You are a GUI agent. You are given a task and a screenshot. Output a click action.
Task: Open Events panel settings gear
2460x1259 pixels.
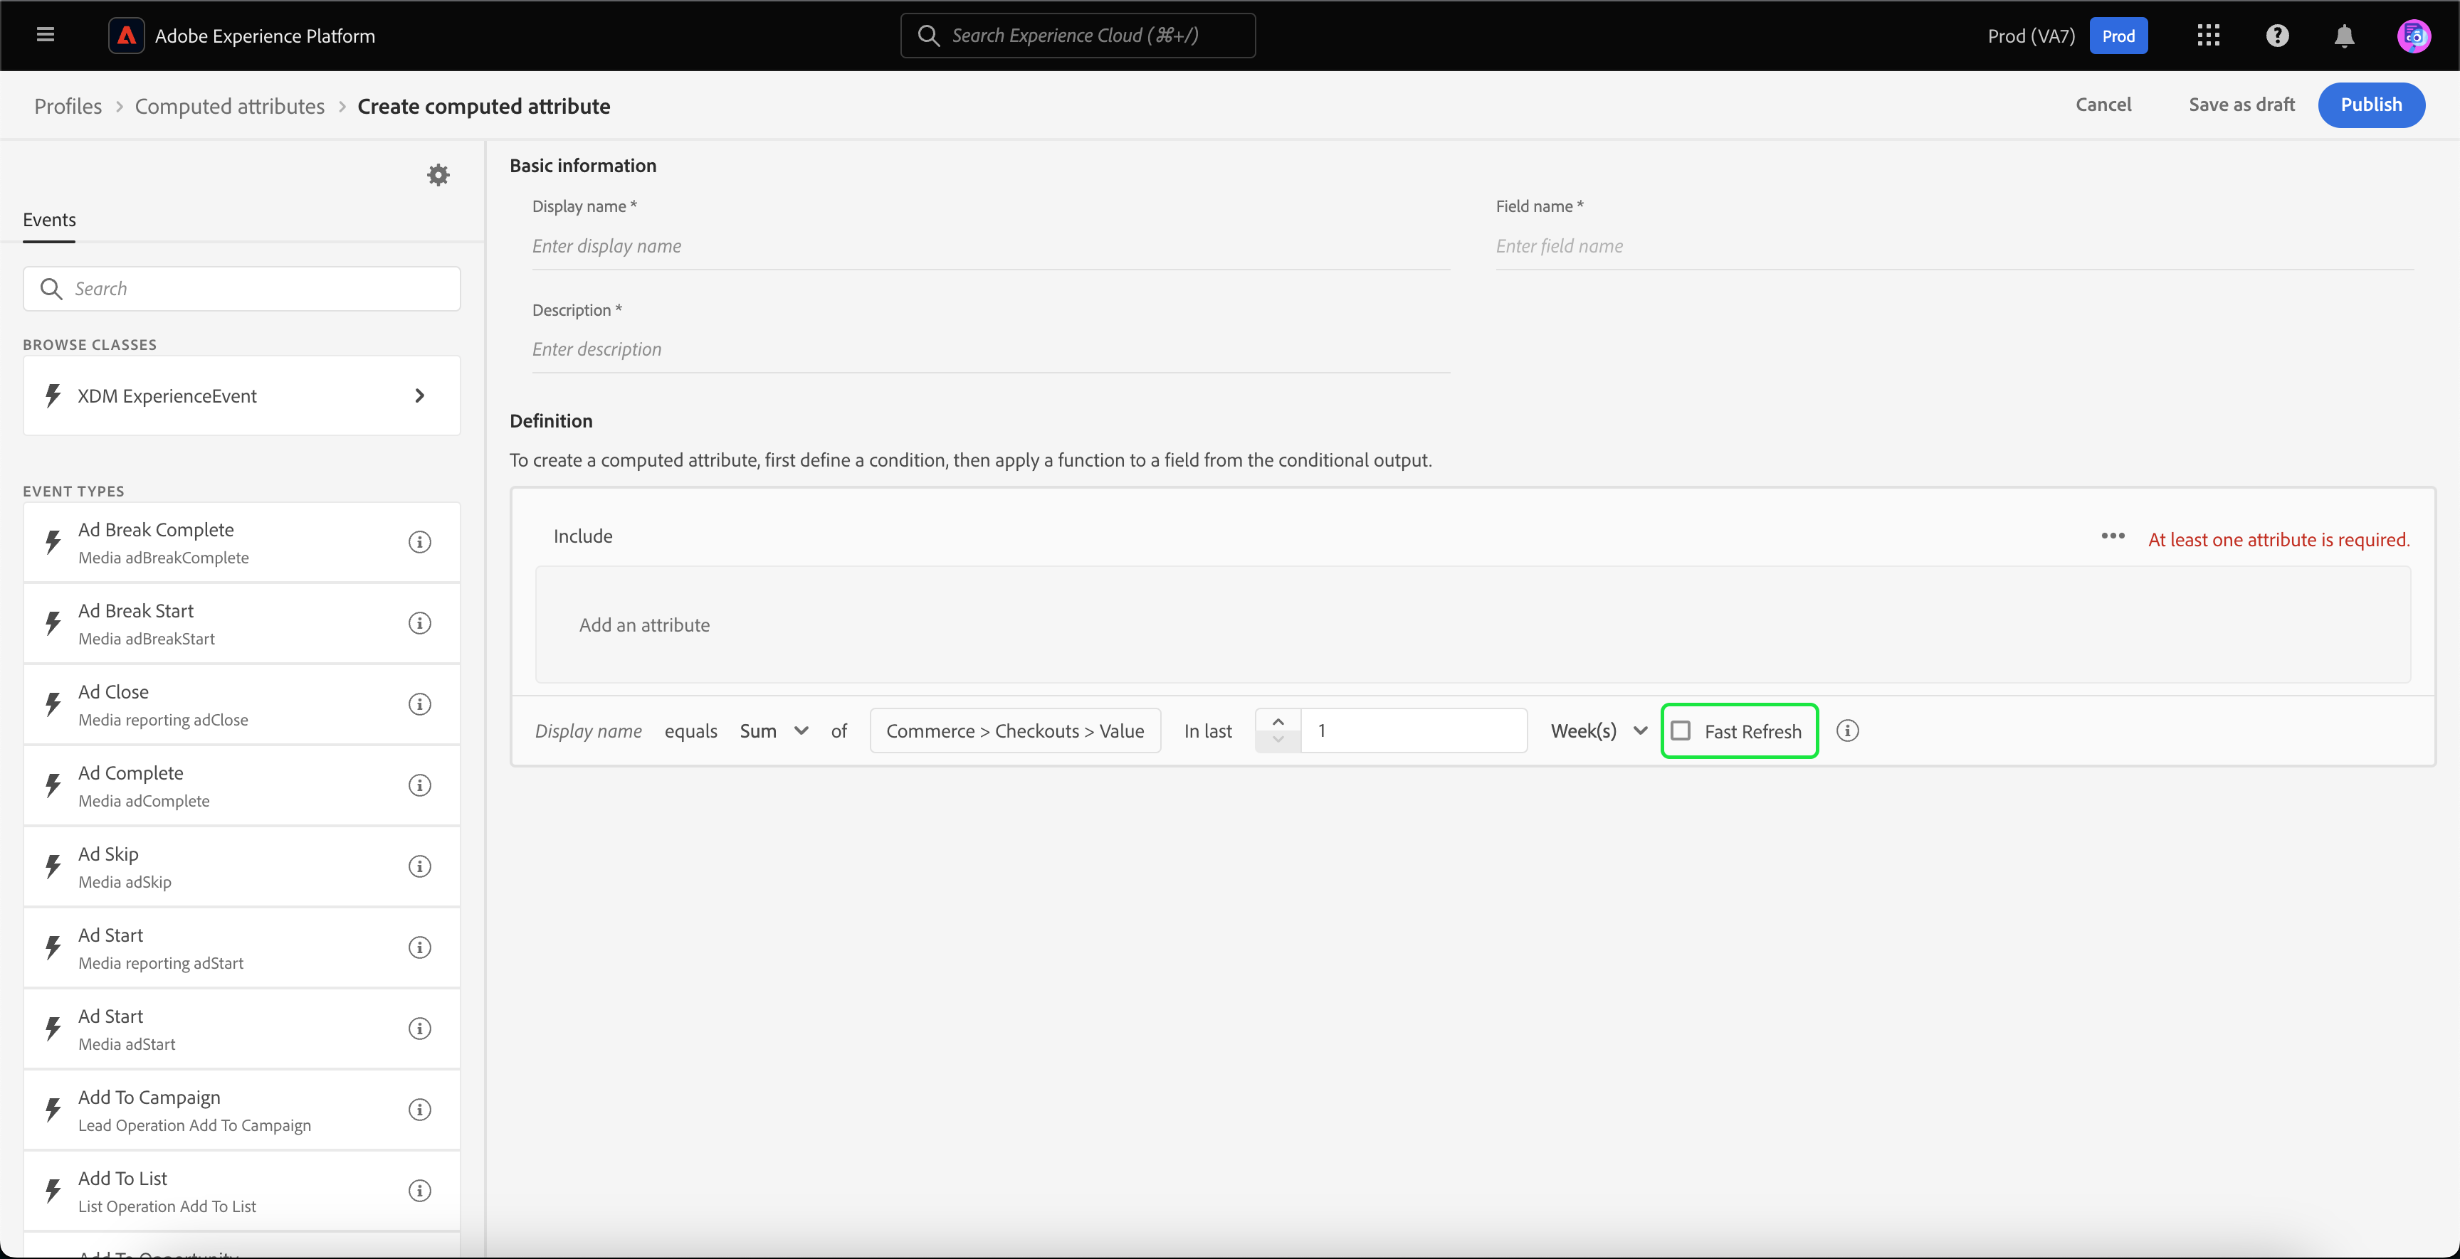(438, 175)
